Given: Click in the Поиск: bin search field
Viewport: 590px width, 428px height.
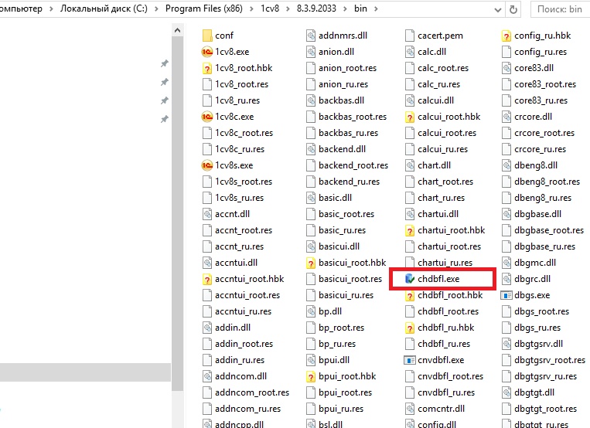Looking at the screenshot, I should point(560,9).
